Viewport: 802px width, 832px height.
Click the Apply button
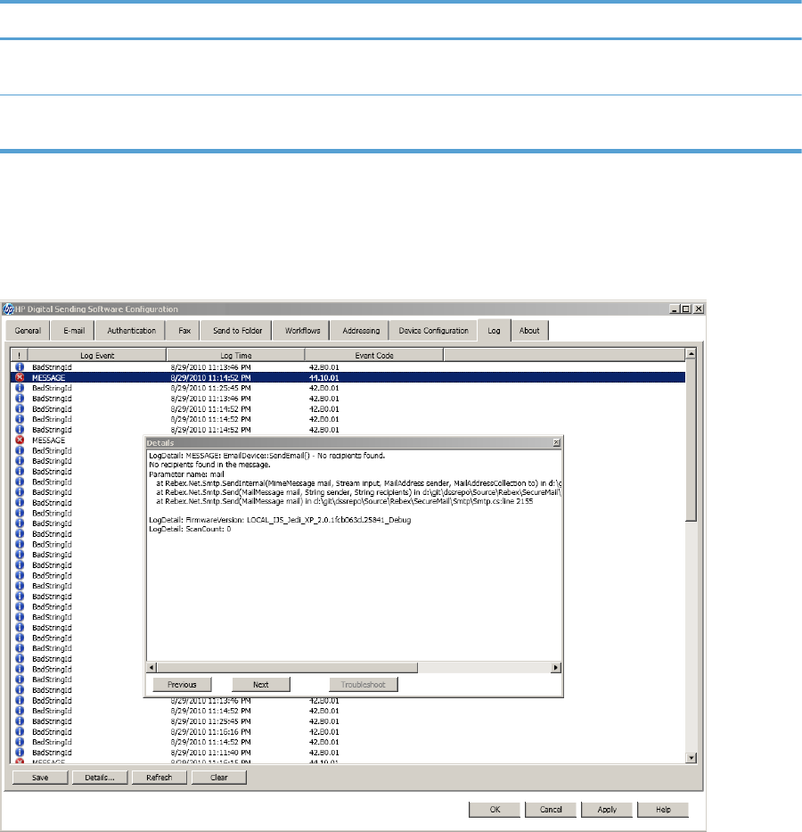[x=607, y=809]
